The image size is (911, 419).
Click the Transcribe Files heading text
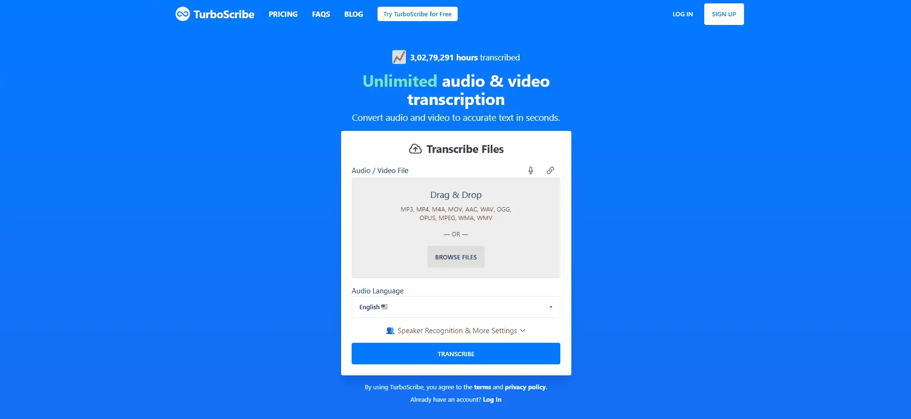pyautogui.click(x=465, y=149)
